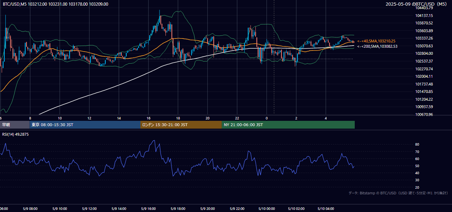Click the 40 SMA label 103210.25
Image resolution: width=452 pixels, height=212 pixels.
(376, 41)
